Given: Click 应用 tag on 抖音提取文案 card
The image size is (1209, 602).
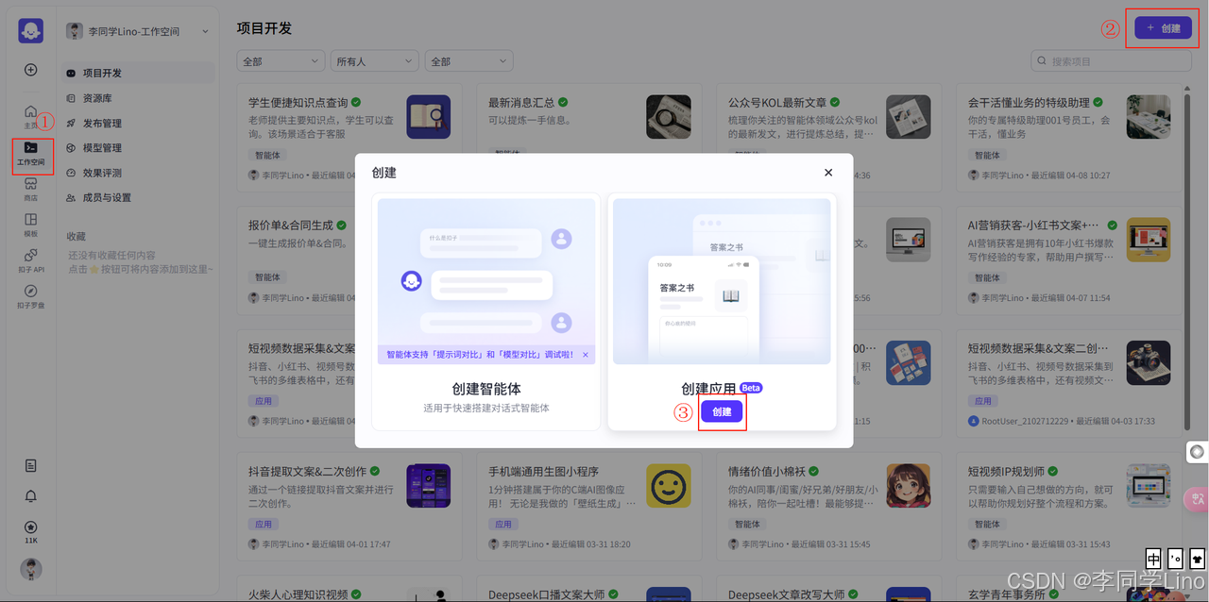Looking at the screenshot, I should [264, 524].
